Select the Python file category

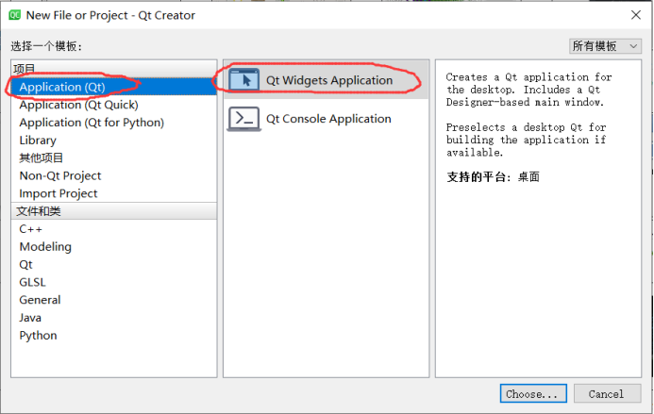(x=114, y=335)
